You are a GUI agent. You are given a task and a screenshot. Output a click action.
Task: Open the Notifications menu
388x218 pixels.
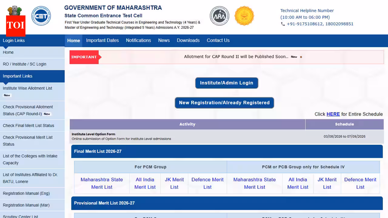coord(139,40)
